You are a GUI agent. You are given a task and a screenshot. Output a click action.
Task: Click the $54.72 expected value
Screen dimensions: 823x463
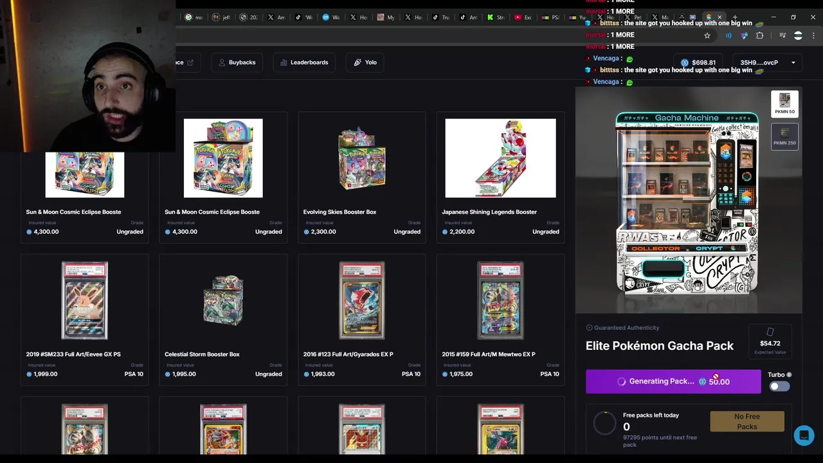(770, 343)
